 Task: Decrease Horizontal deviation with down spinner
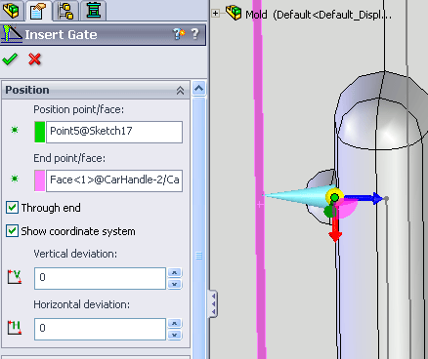[x=175, y=335]
